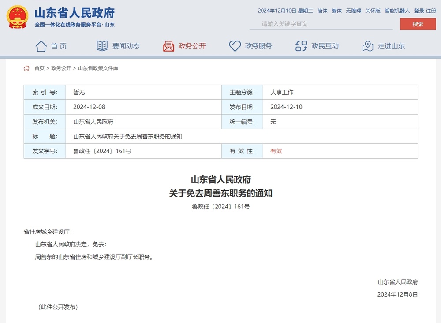This screenshot has height=323, width=441.
Task: Click the map pin icon beside 走进山东
Action: pos(368,46)
